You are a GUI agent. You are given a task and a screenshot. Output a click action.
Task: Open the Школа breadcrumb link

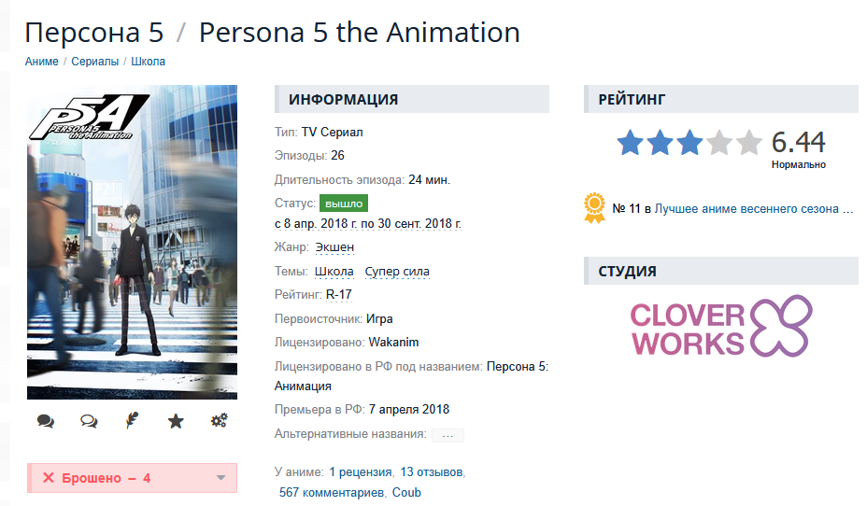148,62
